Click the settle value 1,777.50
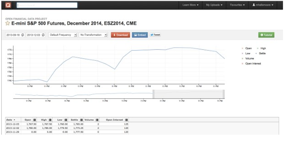This screenshot has height=141, width=284. pyautogui.click(x=78, y=132)
